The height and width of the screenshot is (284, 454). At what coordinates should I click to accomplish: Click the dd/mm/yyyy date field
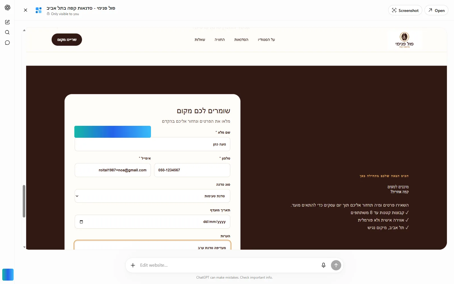152,222
